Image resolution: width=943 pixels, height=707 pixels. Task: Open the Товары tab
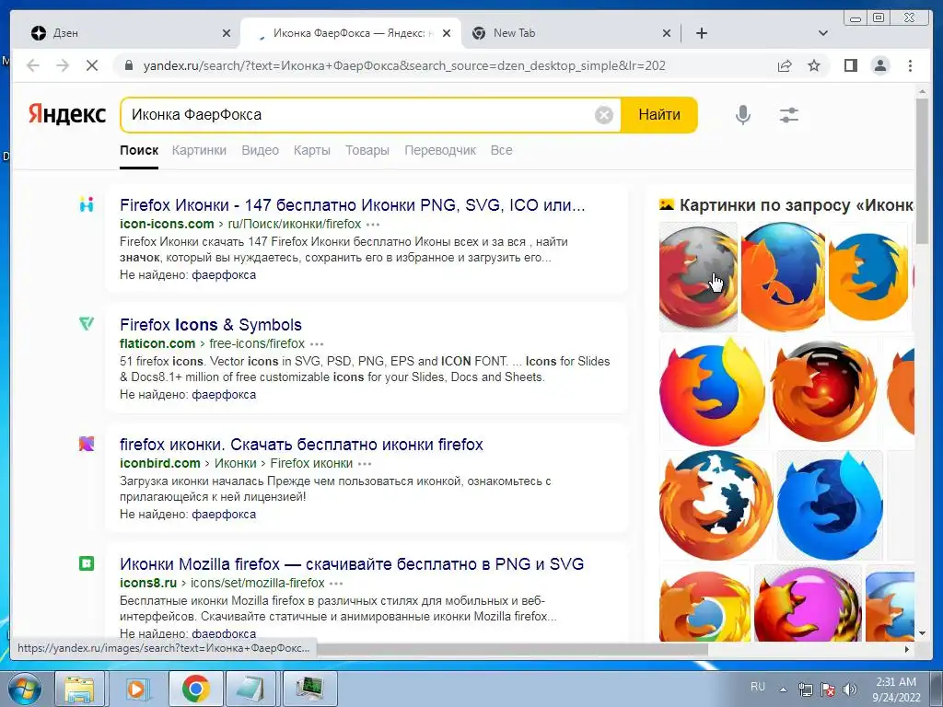[367, 150]
